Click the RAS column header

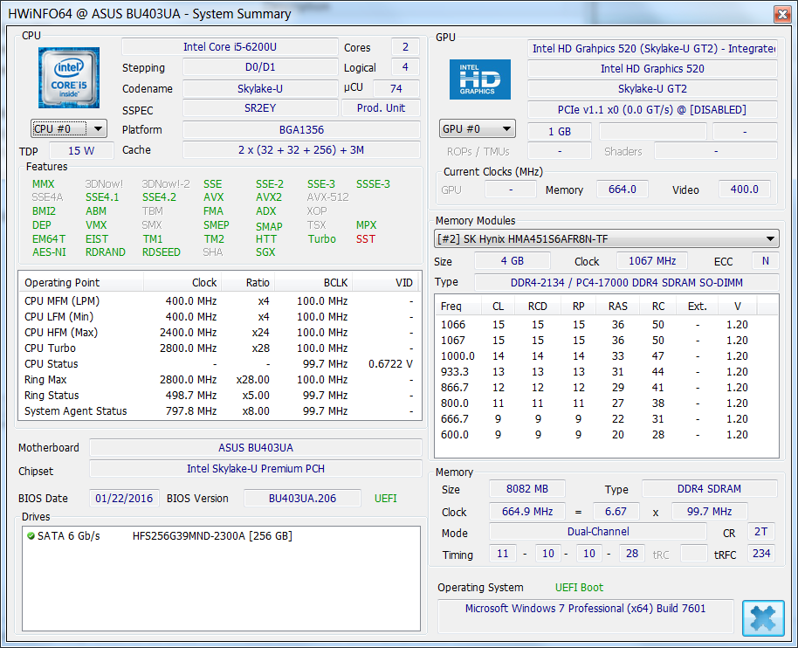618,306
